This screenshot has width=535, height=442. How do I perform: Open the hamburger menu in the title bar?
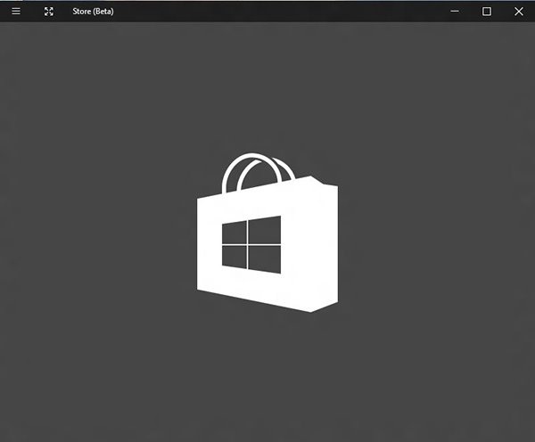(x=16, y=12)
